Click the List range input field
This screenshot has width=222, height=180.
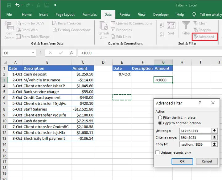click(195, 131)
